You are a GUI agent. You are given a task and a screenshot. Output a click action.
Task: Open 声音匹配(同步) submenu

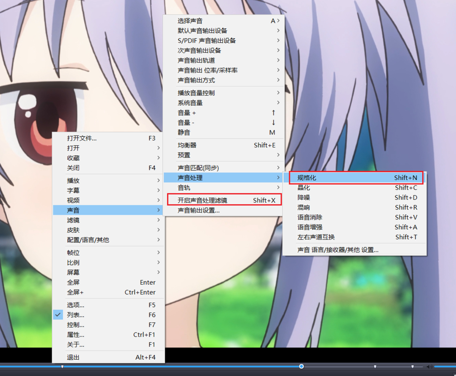pos(223,168)
